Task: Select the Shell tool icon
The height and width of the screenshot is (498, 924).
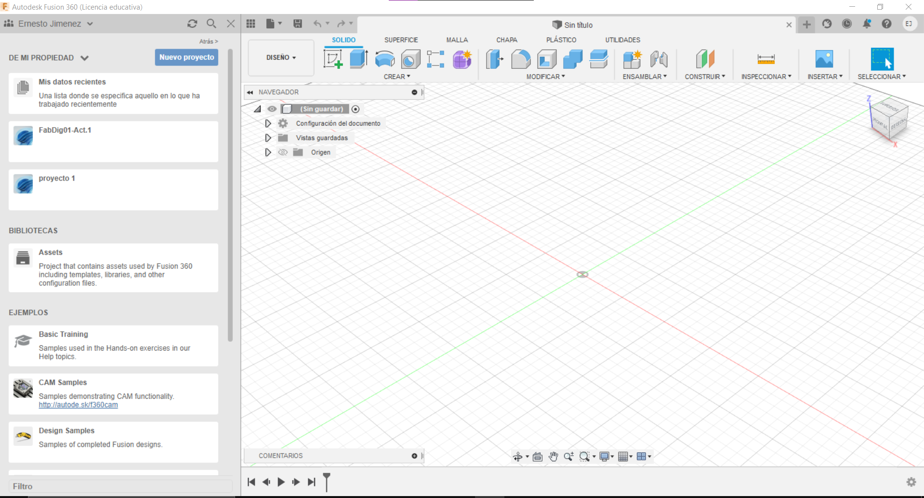Action: 547,59
